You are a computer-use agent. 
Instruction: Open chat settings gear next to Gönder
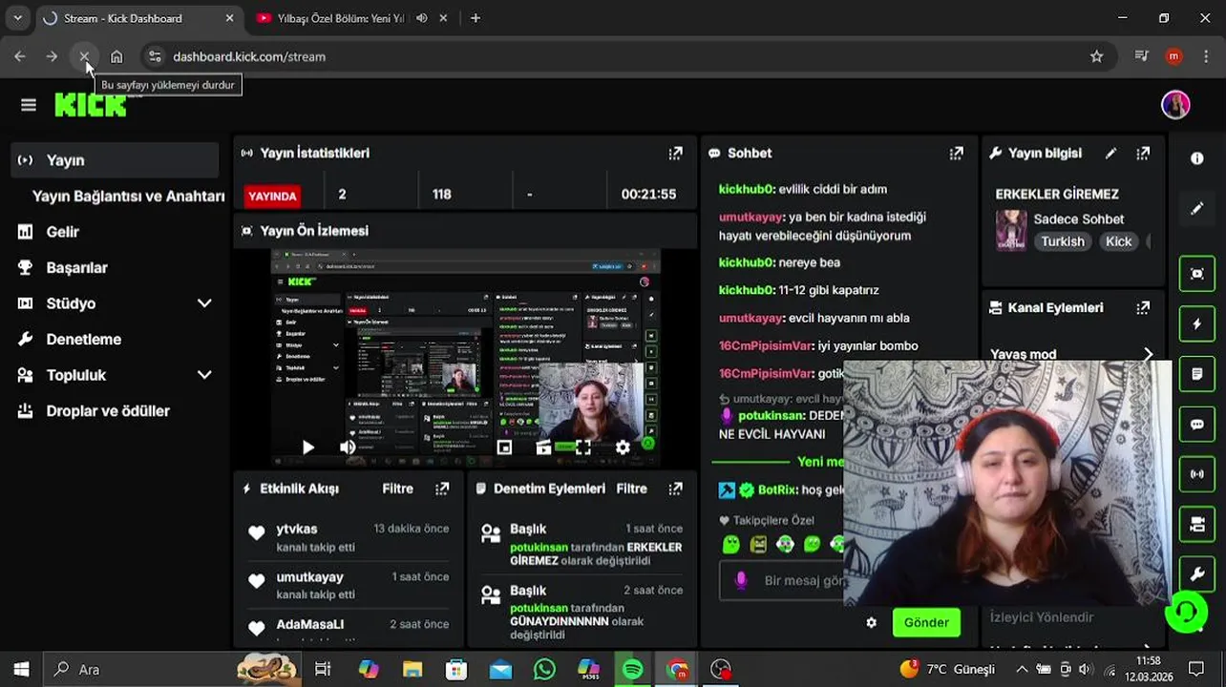(871, 622)
